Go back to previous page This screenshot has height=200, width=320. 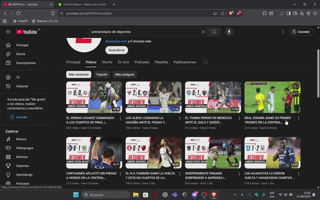[5, 13]
